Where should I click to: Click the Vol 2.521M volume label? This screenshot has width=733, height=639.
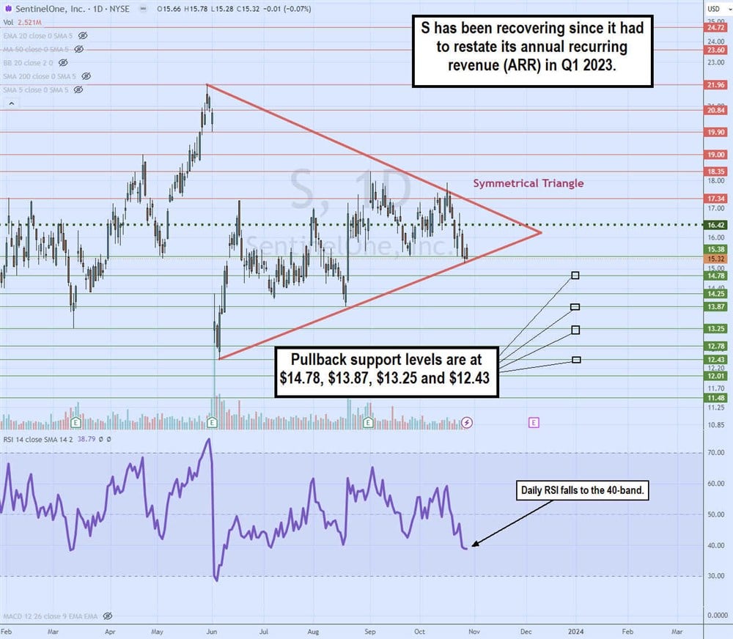tap(22, 21)
